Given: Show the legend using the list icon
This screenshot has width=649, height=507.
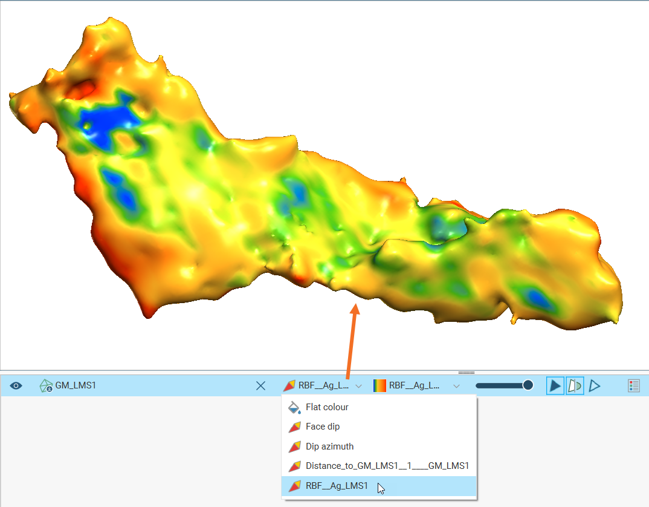Looking at the screenshot, I should click(634, 385).
